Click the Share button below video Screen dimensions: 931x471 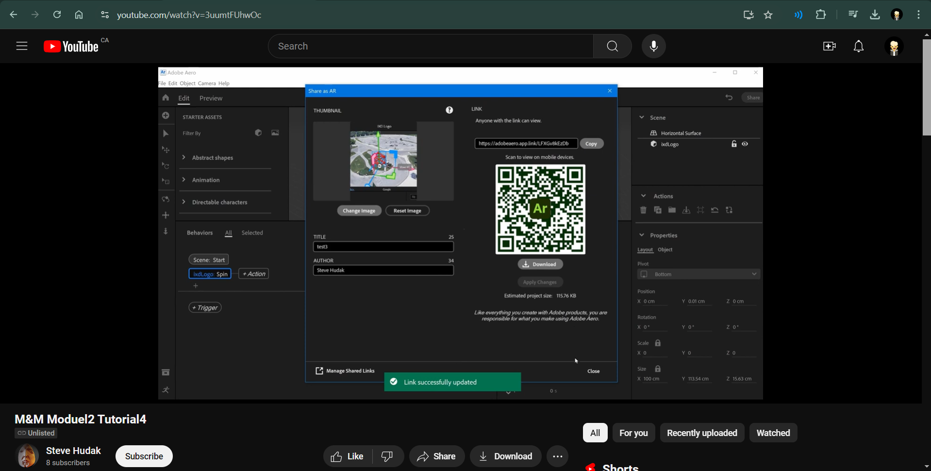coord(436,456)
